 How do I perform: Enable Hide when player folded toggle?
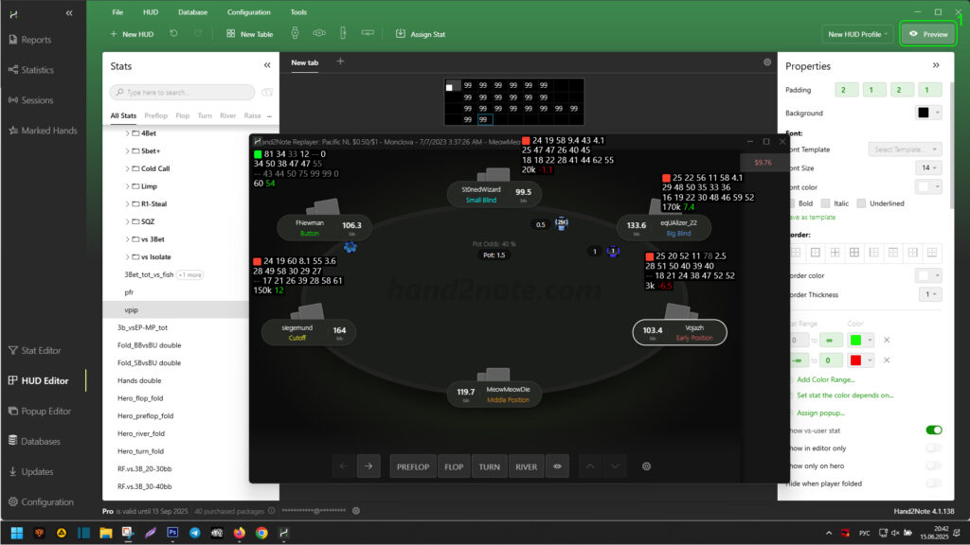tap(933, 483)
